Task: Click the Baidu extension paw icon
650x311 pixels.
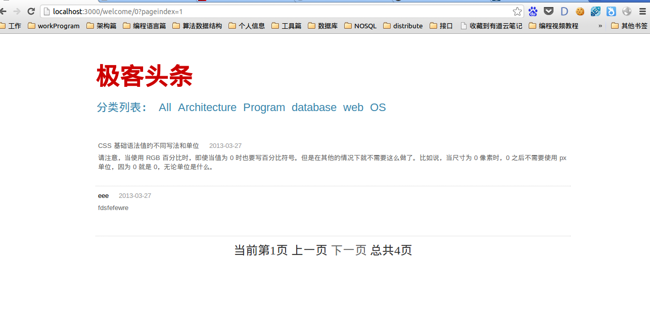Action: (533, 11)
